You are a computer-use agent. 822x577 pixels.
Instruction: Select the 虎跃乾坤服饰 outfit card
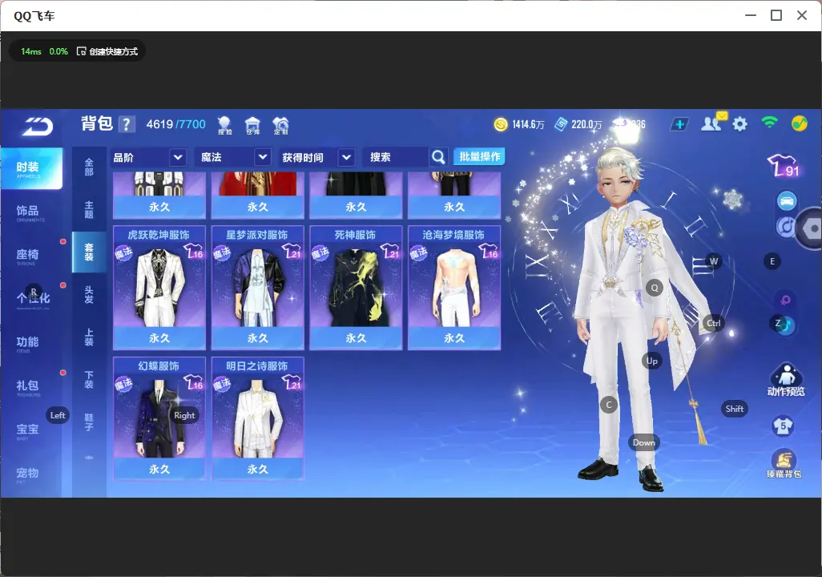click(159, 288)
